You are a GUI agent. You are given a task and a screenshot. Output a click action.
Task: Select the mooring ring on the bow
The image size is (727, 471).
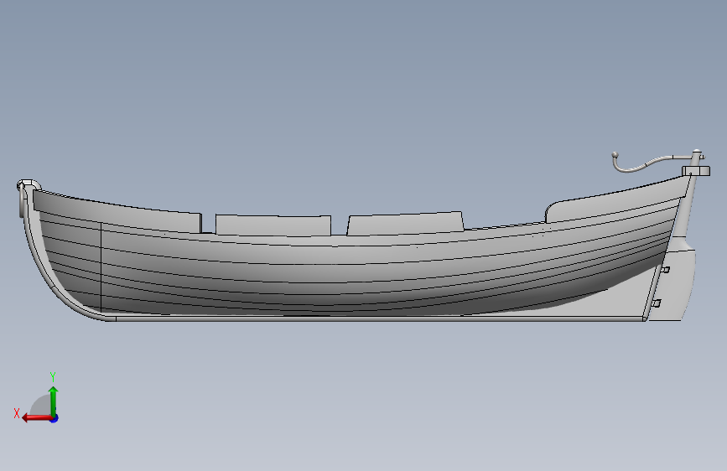[x=20, y=199]
